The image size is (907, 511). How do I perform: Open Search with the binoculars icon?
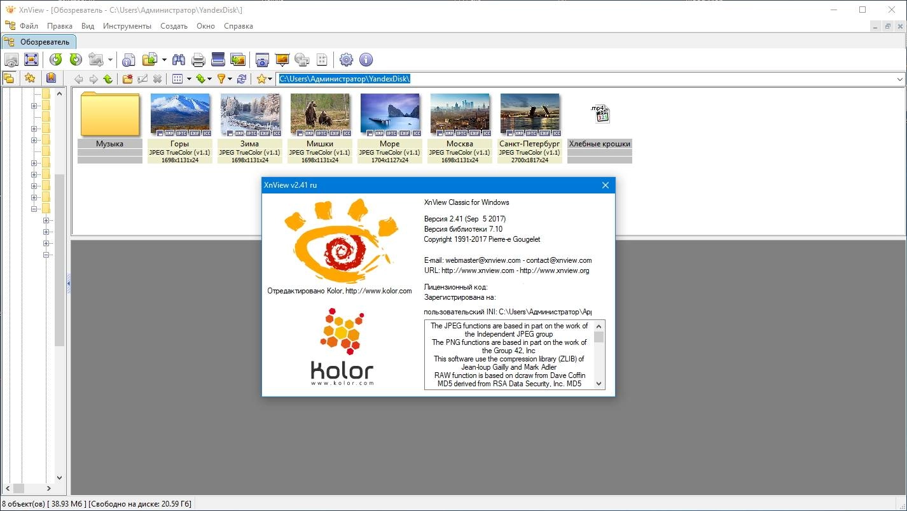179,60
